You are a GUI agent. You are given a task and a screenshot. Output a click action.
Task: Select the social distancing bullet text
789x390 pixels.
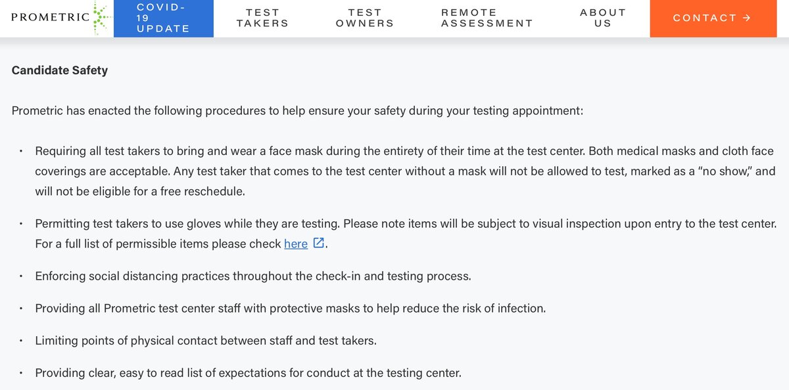point(253,276)
